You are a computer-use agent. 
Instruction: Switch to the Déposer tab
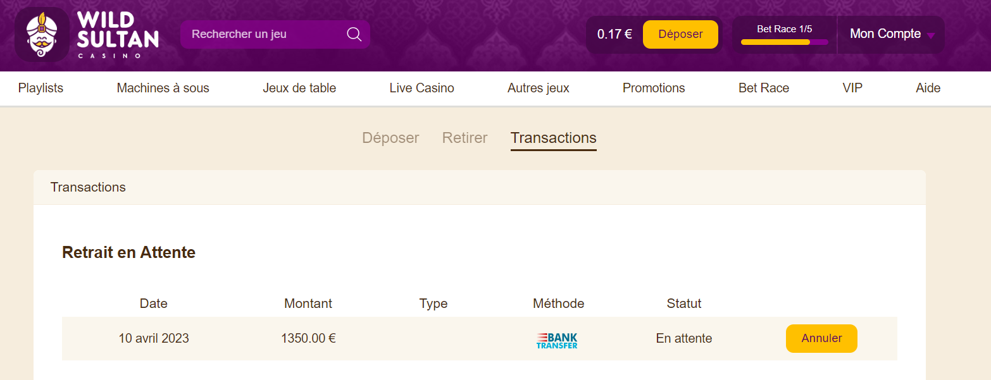[390, 138]
